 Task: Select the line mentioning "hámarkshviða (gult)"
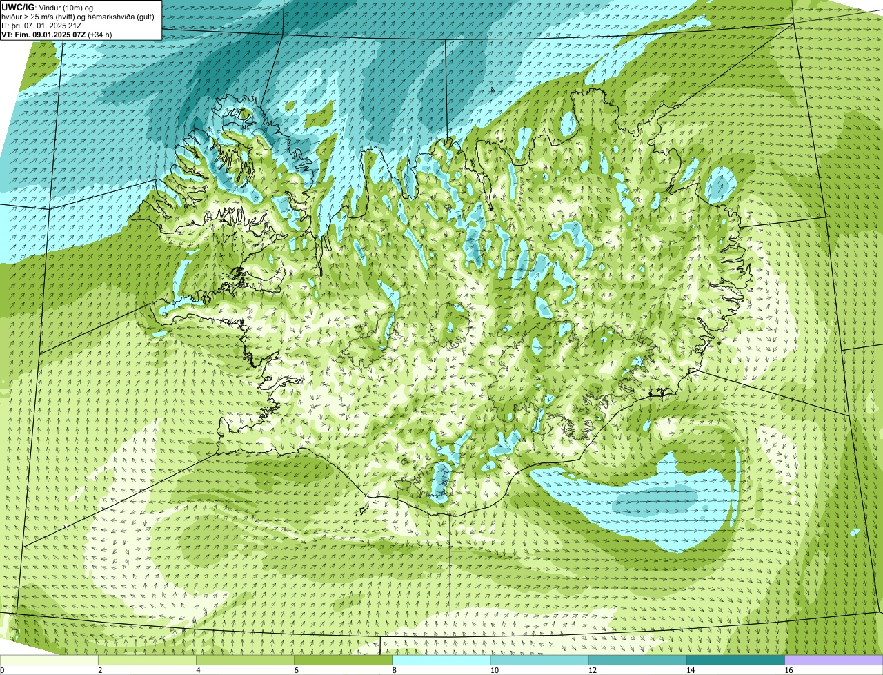(78, 16)
